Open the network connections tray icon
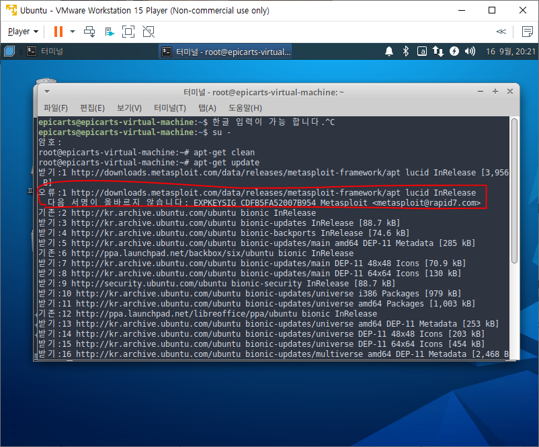The image size is (539, 447). [438, 52]
